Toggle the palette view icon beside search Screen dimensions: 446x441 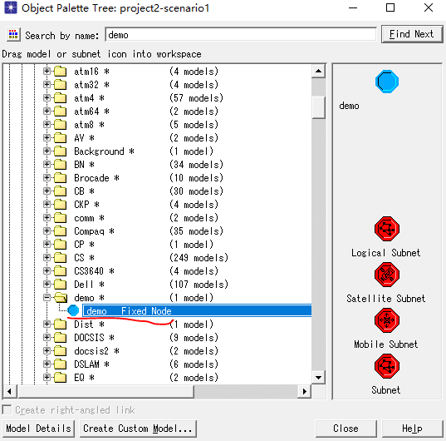tap(13, 35)
